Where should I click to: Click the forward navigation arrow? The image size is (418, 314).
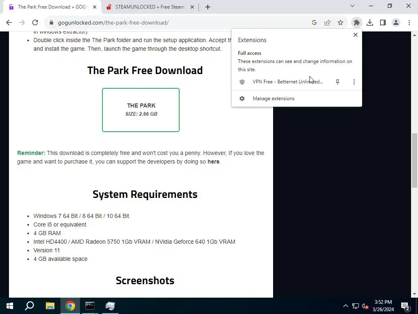22,23
